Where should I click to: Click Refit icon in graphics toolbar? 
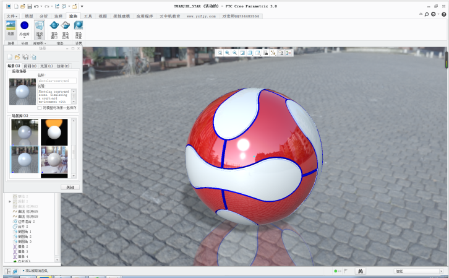pyautogui.click(x=220, y=53)
